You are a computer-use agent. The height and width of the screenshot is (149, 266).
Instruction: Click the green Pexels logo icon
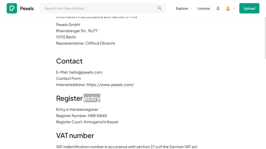point(12,8)
